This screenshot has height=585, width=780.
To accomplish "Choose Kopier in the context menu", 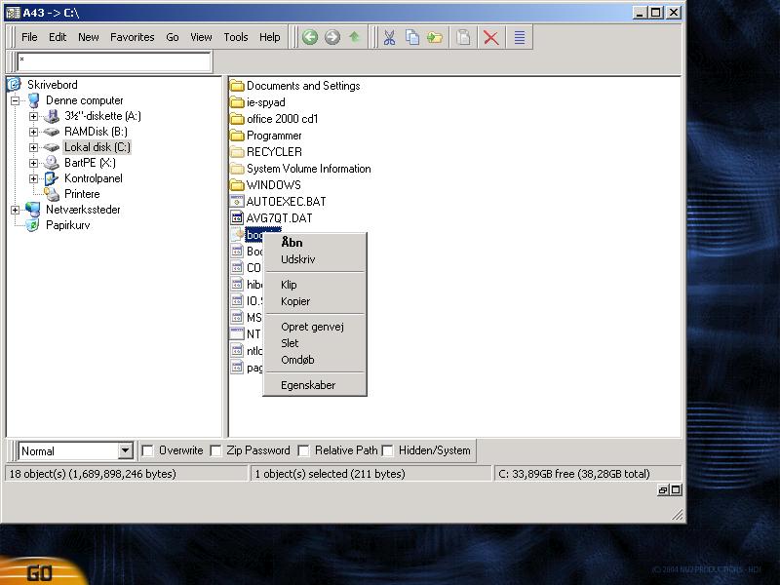I will click(314, 301).
